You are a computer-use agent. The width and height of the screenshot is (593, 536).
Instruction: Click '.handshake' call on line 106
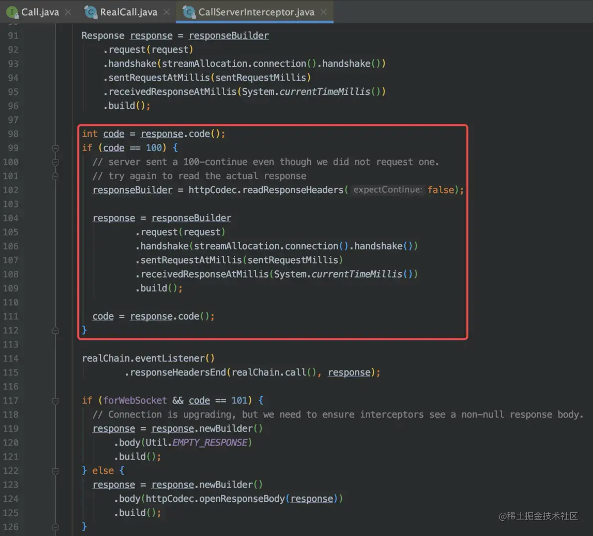point(162,246)
